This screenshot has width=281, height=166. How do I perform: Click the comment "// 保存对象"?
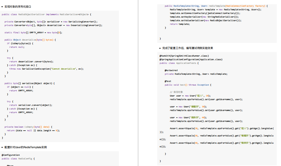[176, 92]
